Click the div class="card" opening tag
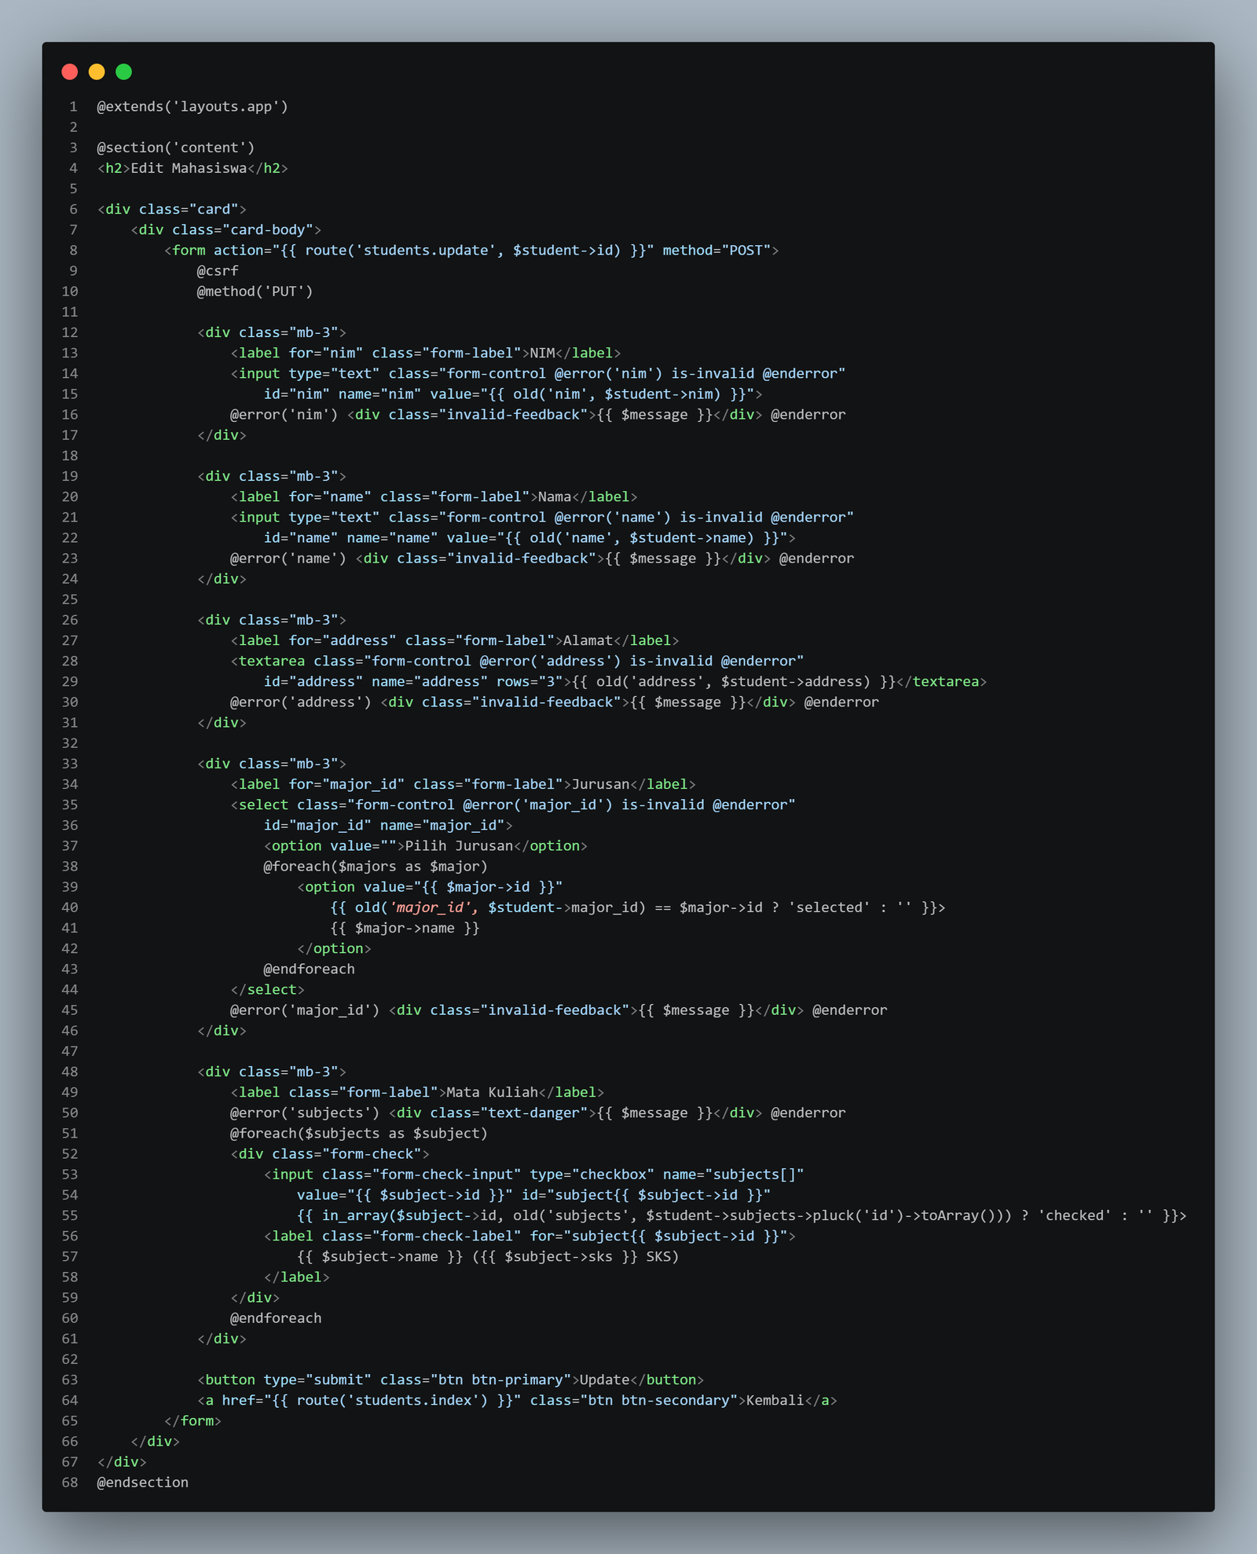The image size is (1257, 1554). tap(172, 209)
